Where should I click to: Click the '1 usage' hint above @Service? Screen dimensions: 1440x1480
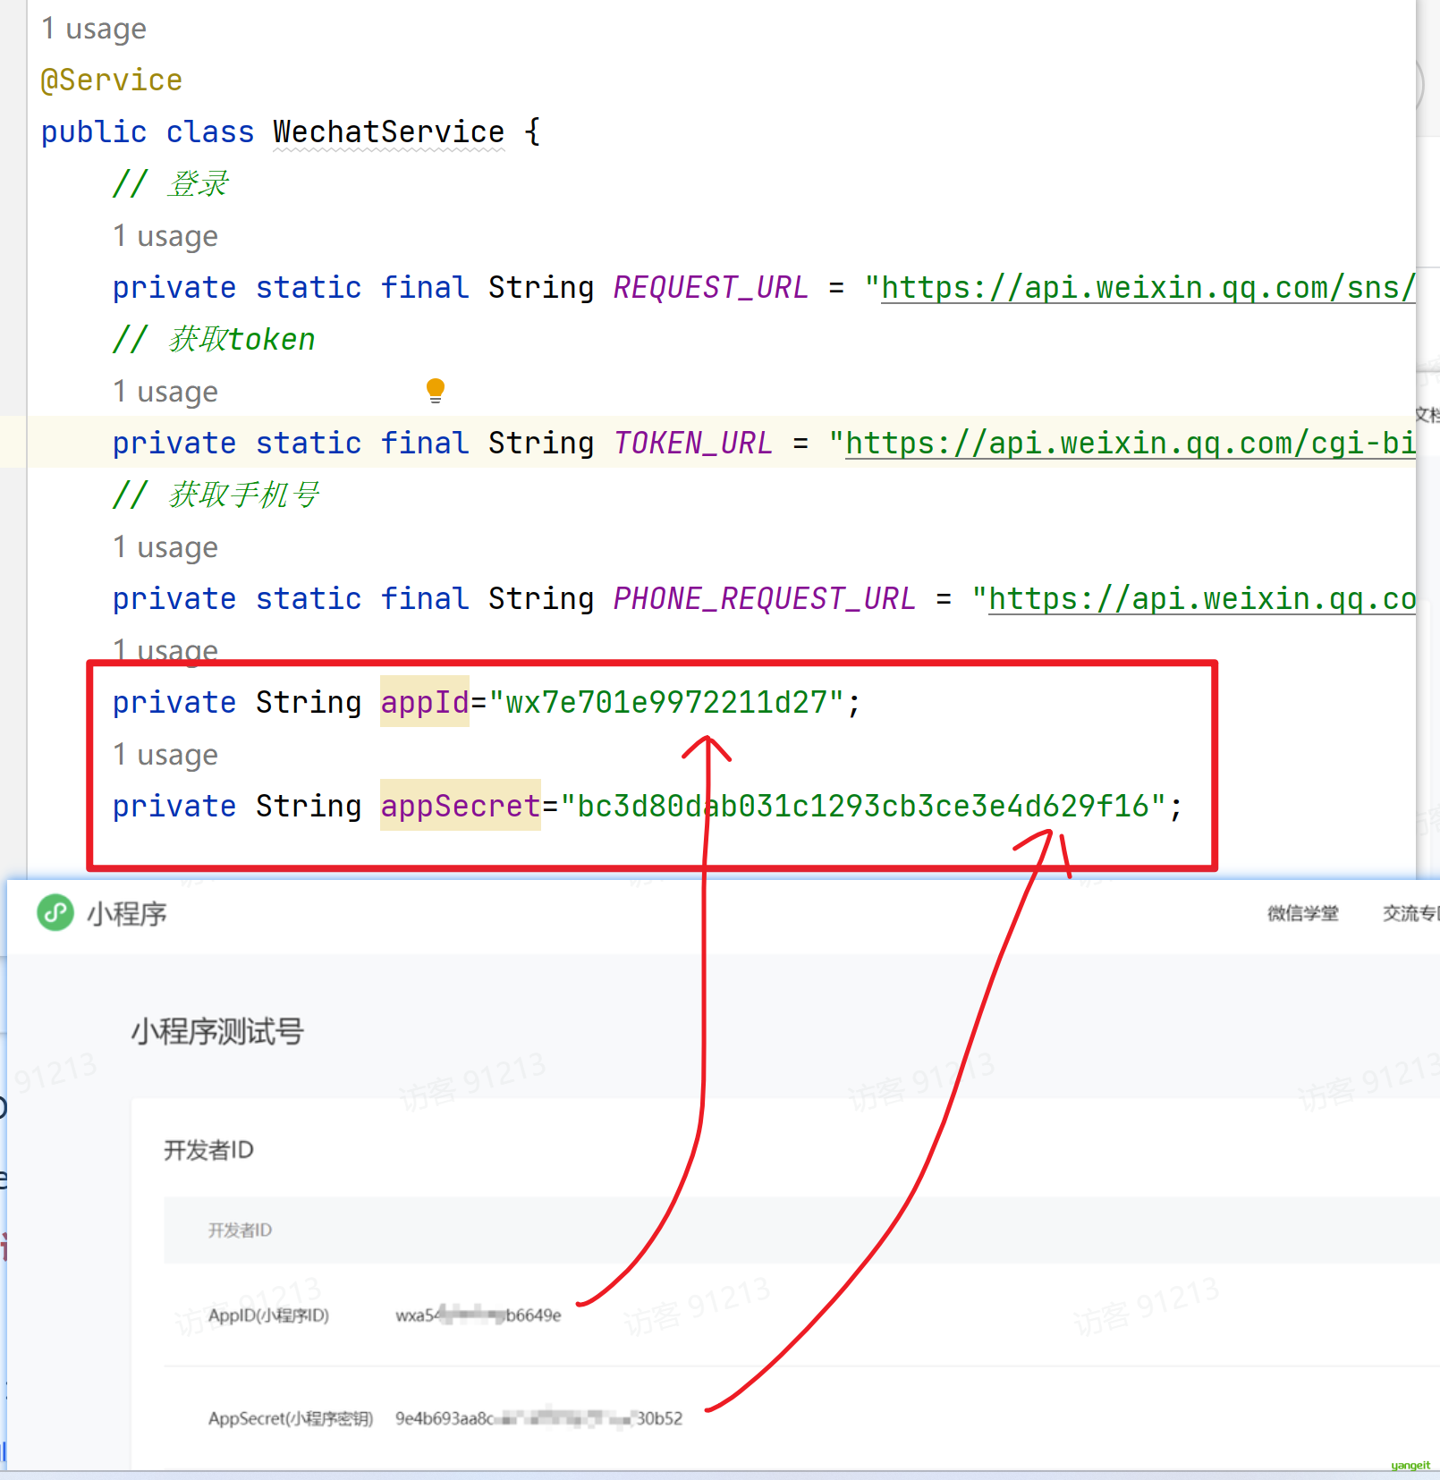(x=94, y=29)
